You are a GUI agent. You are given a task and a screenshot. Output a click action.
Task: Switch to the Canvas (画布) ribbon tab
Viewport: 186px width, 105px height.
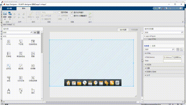[x=24, y=8]
